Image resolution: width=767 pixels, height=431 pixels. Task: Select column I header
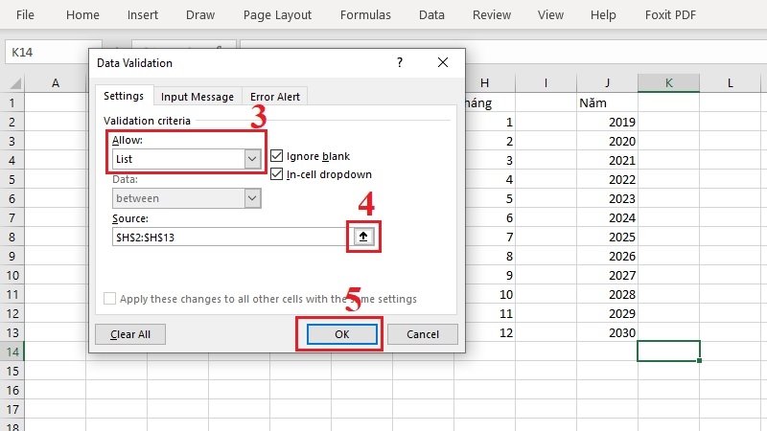click(546, 83)
